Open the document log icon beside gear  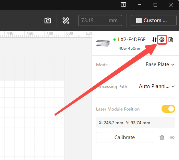171,40
